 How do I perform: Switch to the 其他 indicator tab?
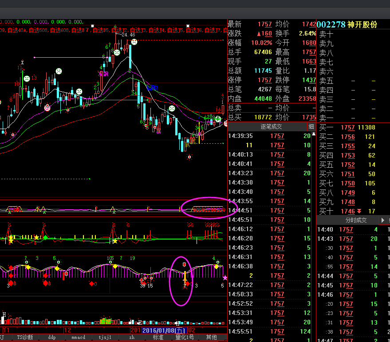pos(211,337)
